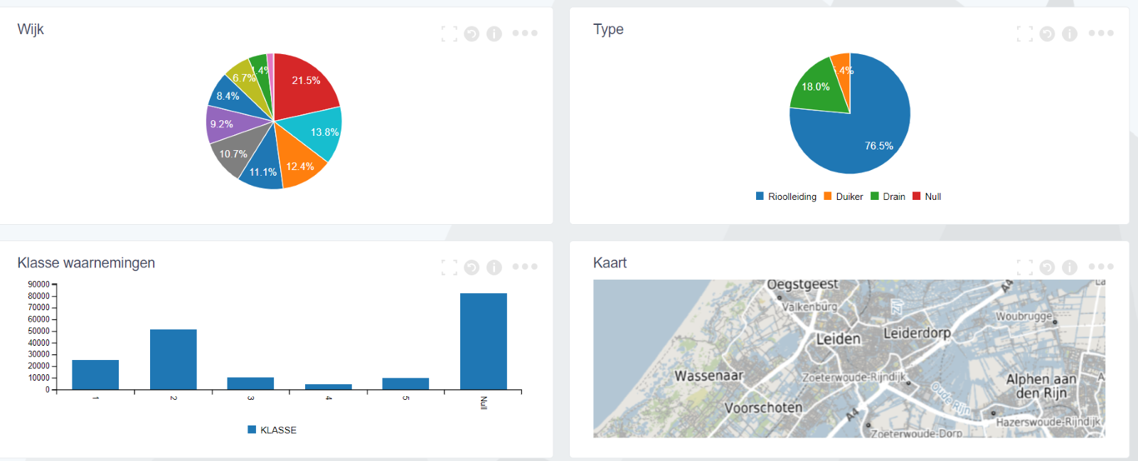The height and width of the screenshot is (461, 1138).
Task: Click Woubrugge on the map
Action: (x=1023, y=316)
